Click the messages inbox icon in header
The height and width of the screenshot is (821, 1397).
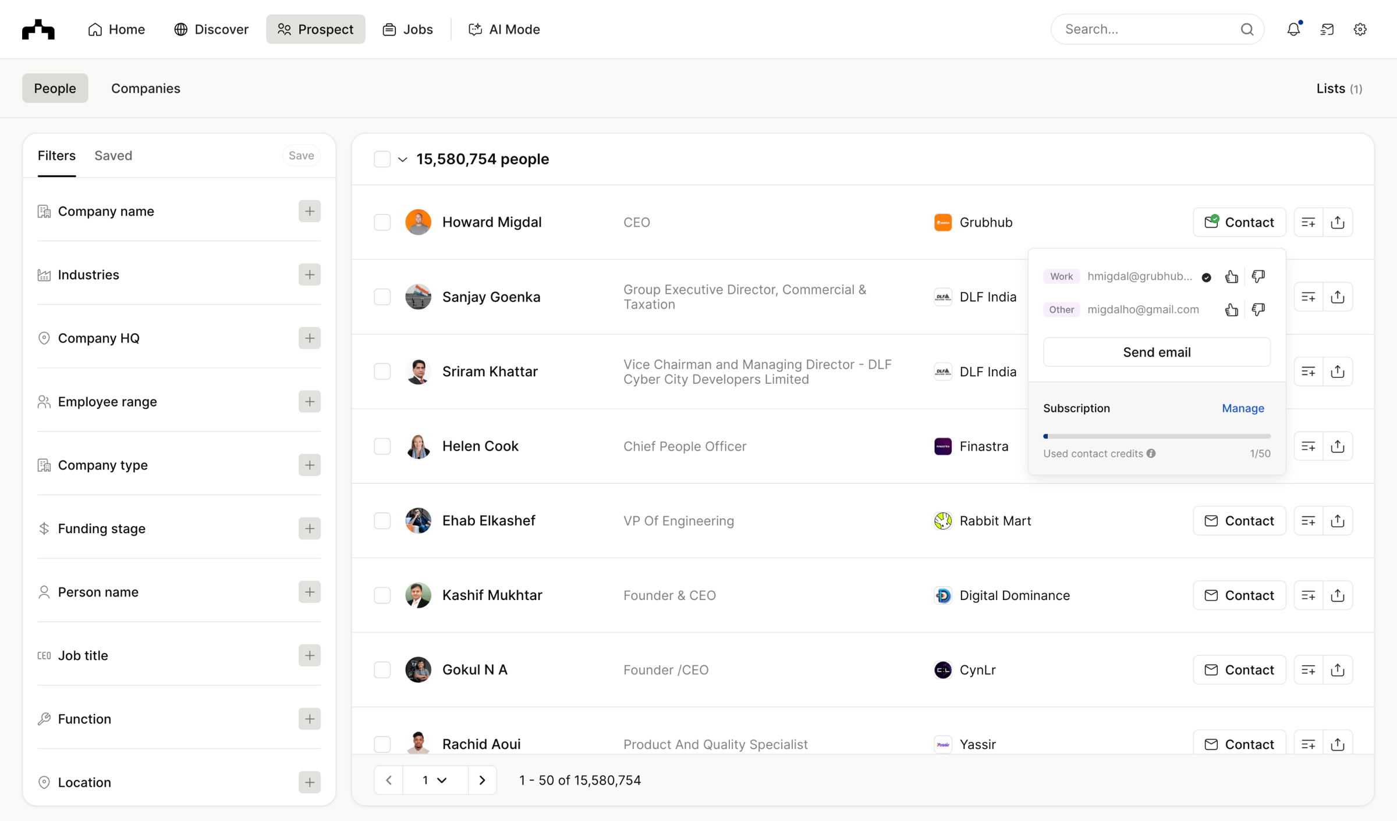(1327, 29)
